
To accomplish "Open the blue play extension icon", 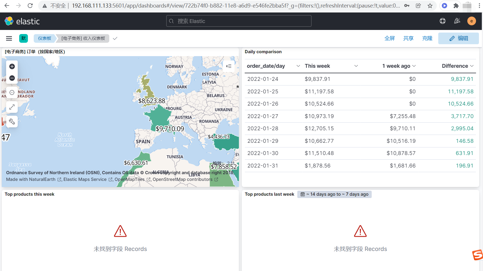I will pyautogui.click(x=444, y=6).
